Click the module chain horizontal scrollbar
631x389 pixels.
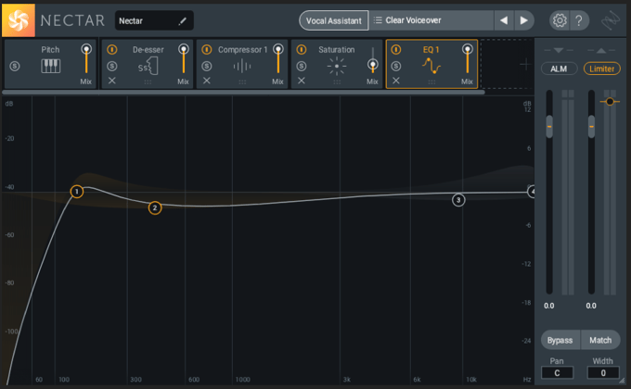243,93
